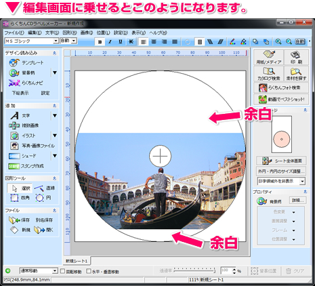Open the 文字(S) menu
315x286 pixels.
(x=52, y=33)
